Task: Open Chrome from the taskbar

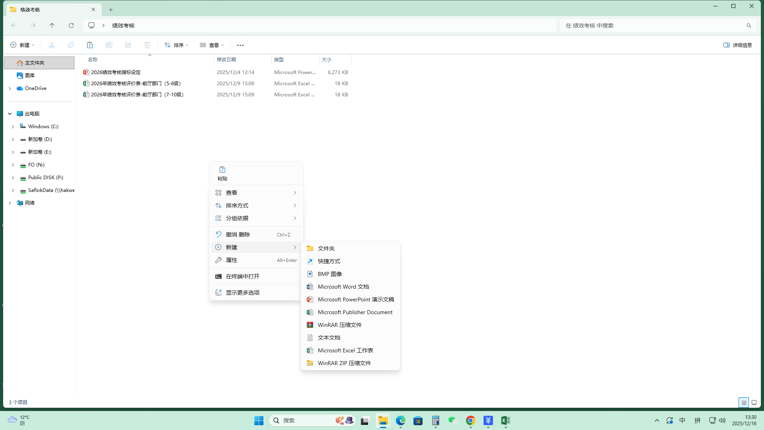Action: click(x=470, y=420)
